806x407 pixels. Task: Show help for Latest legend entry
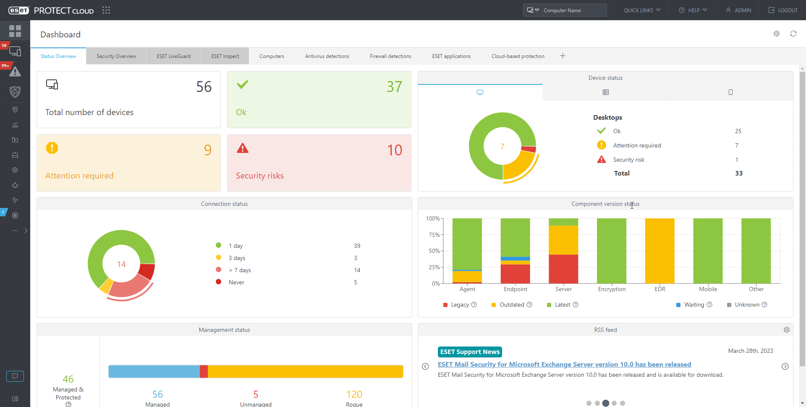pyautogui.click(x=576, y=305)
